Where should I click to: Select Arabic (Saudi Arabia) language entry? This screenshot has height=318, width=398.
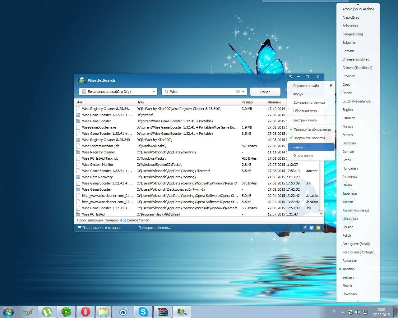pyautogui.click(x=358, y=9)
